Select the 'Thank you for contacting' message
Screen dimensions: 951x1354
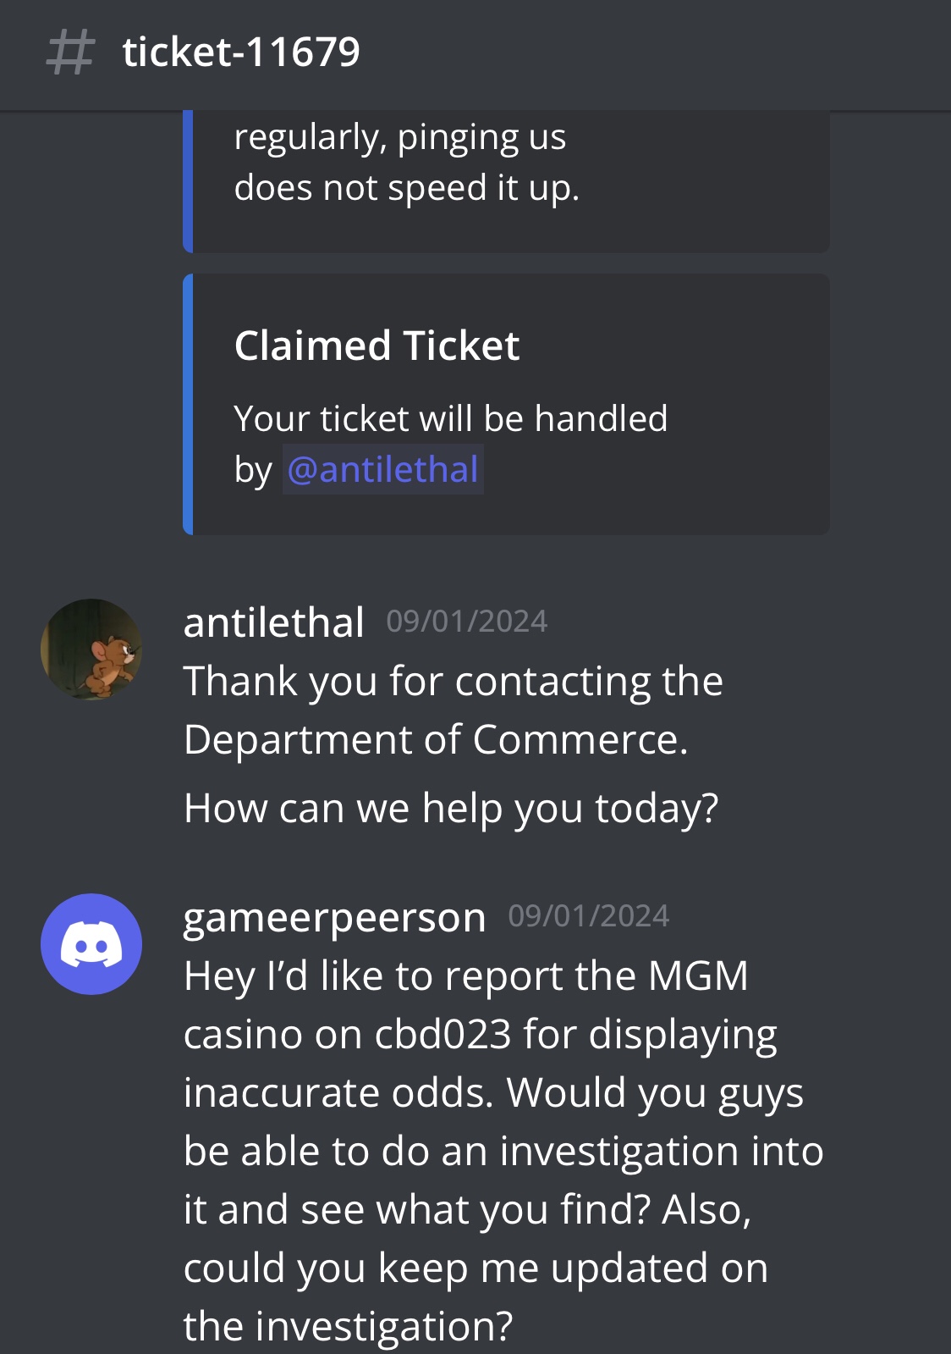[454, 710]
